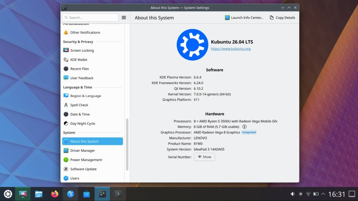Open the Konqueror globe icon in taskbar
The image size is (358, 201).
click(71, 194)
